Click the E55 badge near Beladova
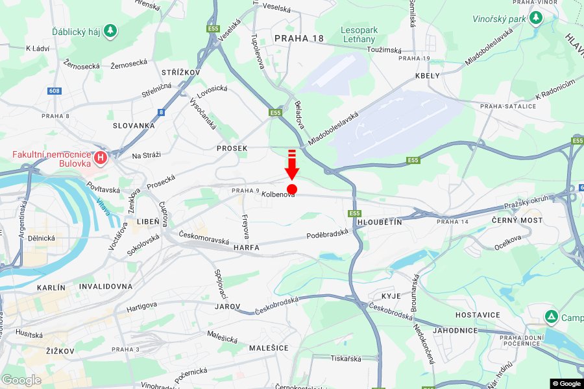 click(275, 112)
